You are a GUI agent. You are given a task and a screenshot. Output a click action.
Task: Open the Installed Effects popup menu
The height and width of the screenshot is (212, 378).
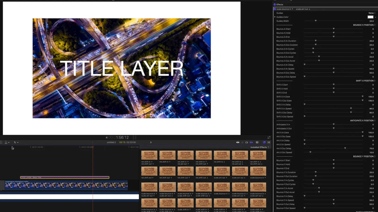(260, 147)
